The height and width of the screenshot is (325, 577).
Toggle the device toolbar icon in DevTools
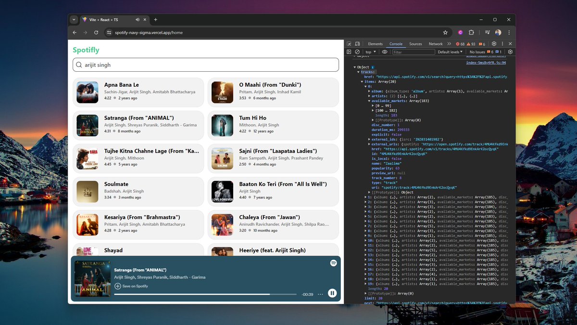pos(357,44)
